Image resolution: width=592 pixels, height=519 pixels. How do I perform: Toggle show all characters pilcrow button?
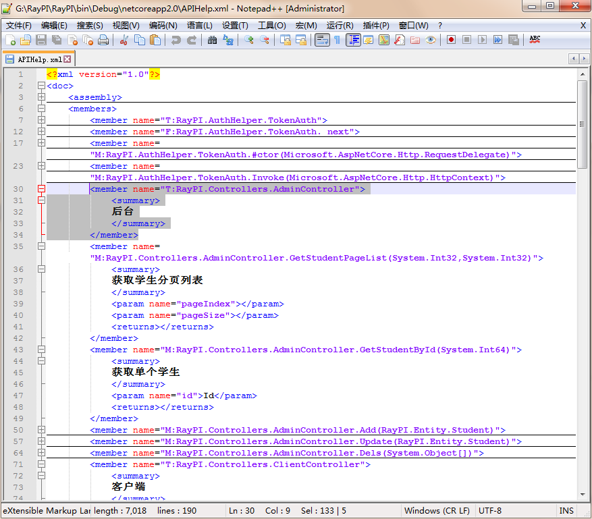(x=337, y=40)
